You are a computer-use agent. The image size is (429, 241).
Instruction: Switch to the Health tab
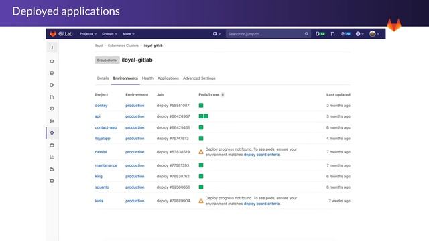coord(147,78)
